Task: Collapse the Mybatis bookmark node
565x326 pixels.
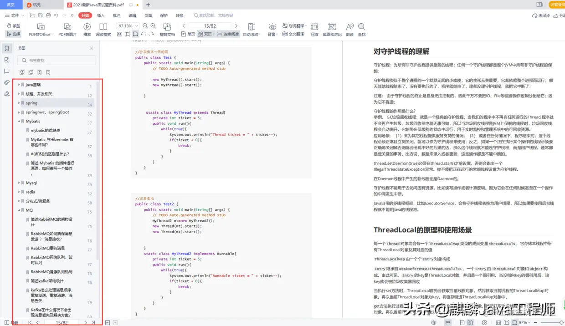Action: point(19,121)
